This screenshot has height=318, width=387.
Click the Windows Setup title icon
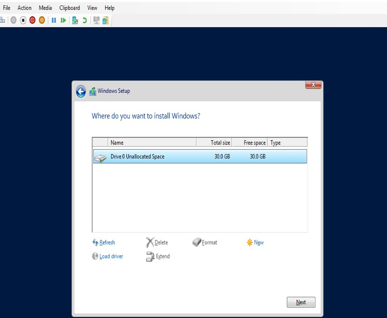tap(93, 91)
